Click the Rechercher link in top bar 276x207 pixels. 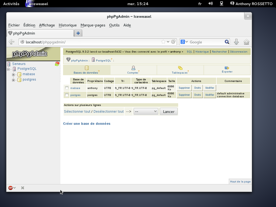pos(219,51)
